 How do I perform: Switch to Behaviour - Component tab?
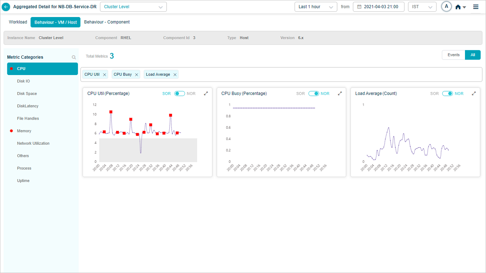(x=107, y=22)
